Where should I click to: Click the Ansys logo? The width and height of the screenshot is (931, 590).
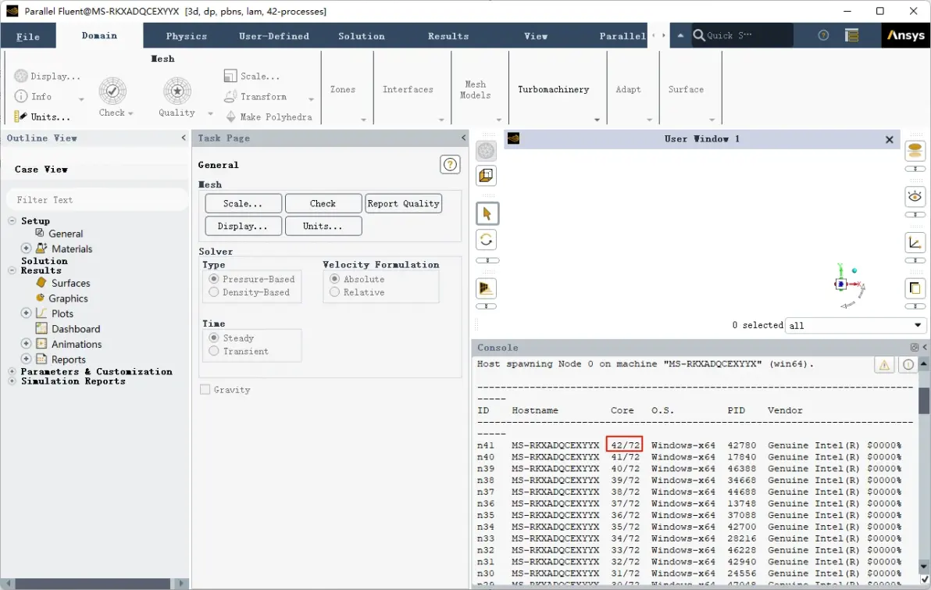pyautogui.click(x=906, y=36)
